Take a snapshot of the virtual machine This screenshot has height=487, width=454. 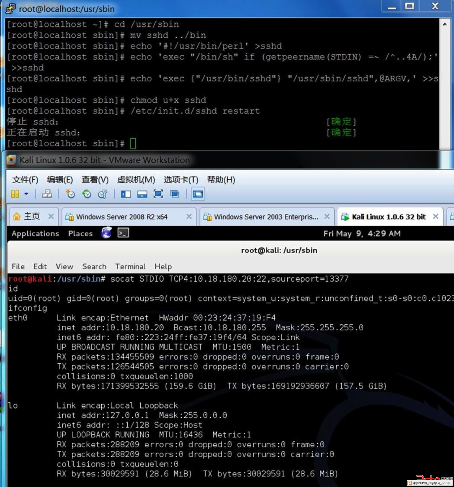coord(70,194)
